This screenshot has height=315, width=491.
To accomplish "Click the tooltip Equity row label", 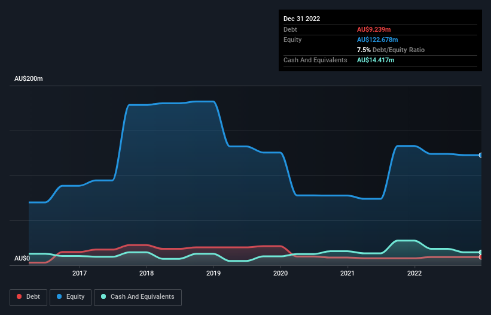I will point(292,40).
